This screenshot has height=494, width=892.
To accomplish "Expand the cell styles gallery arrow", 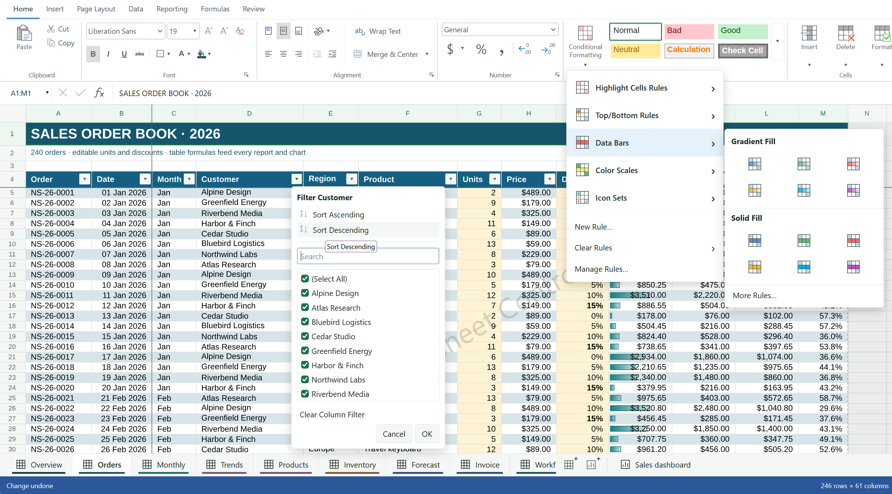I will [x=777, y=41].
